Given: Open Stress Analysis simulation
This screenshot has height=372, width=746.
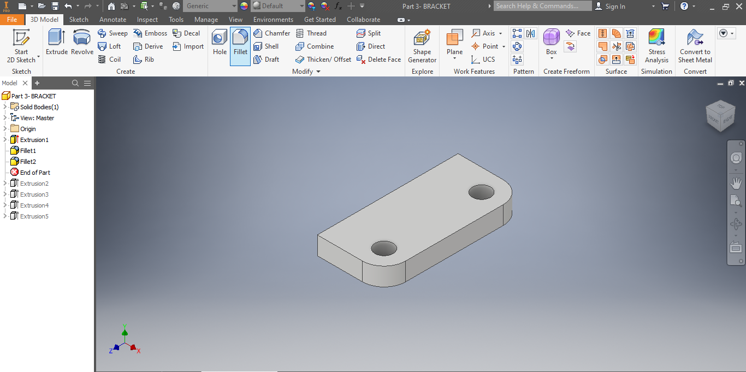Looking at the screenshot, I should click(656, 46).
